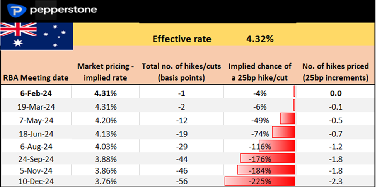Select the Total no. of hikes/cuts header

pos(181,72)
